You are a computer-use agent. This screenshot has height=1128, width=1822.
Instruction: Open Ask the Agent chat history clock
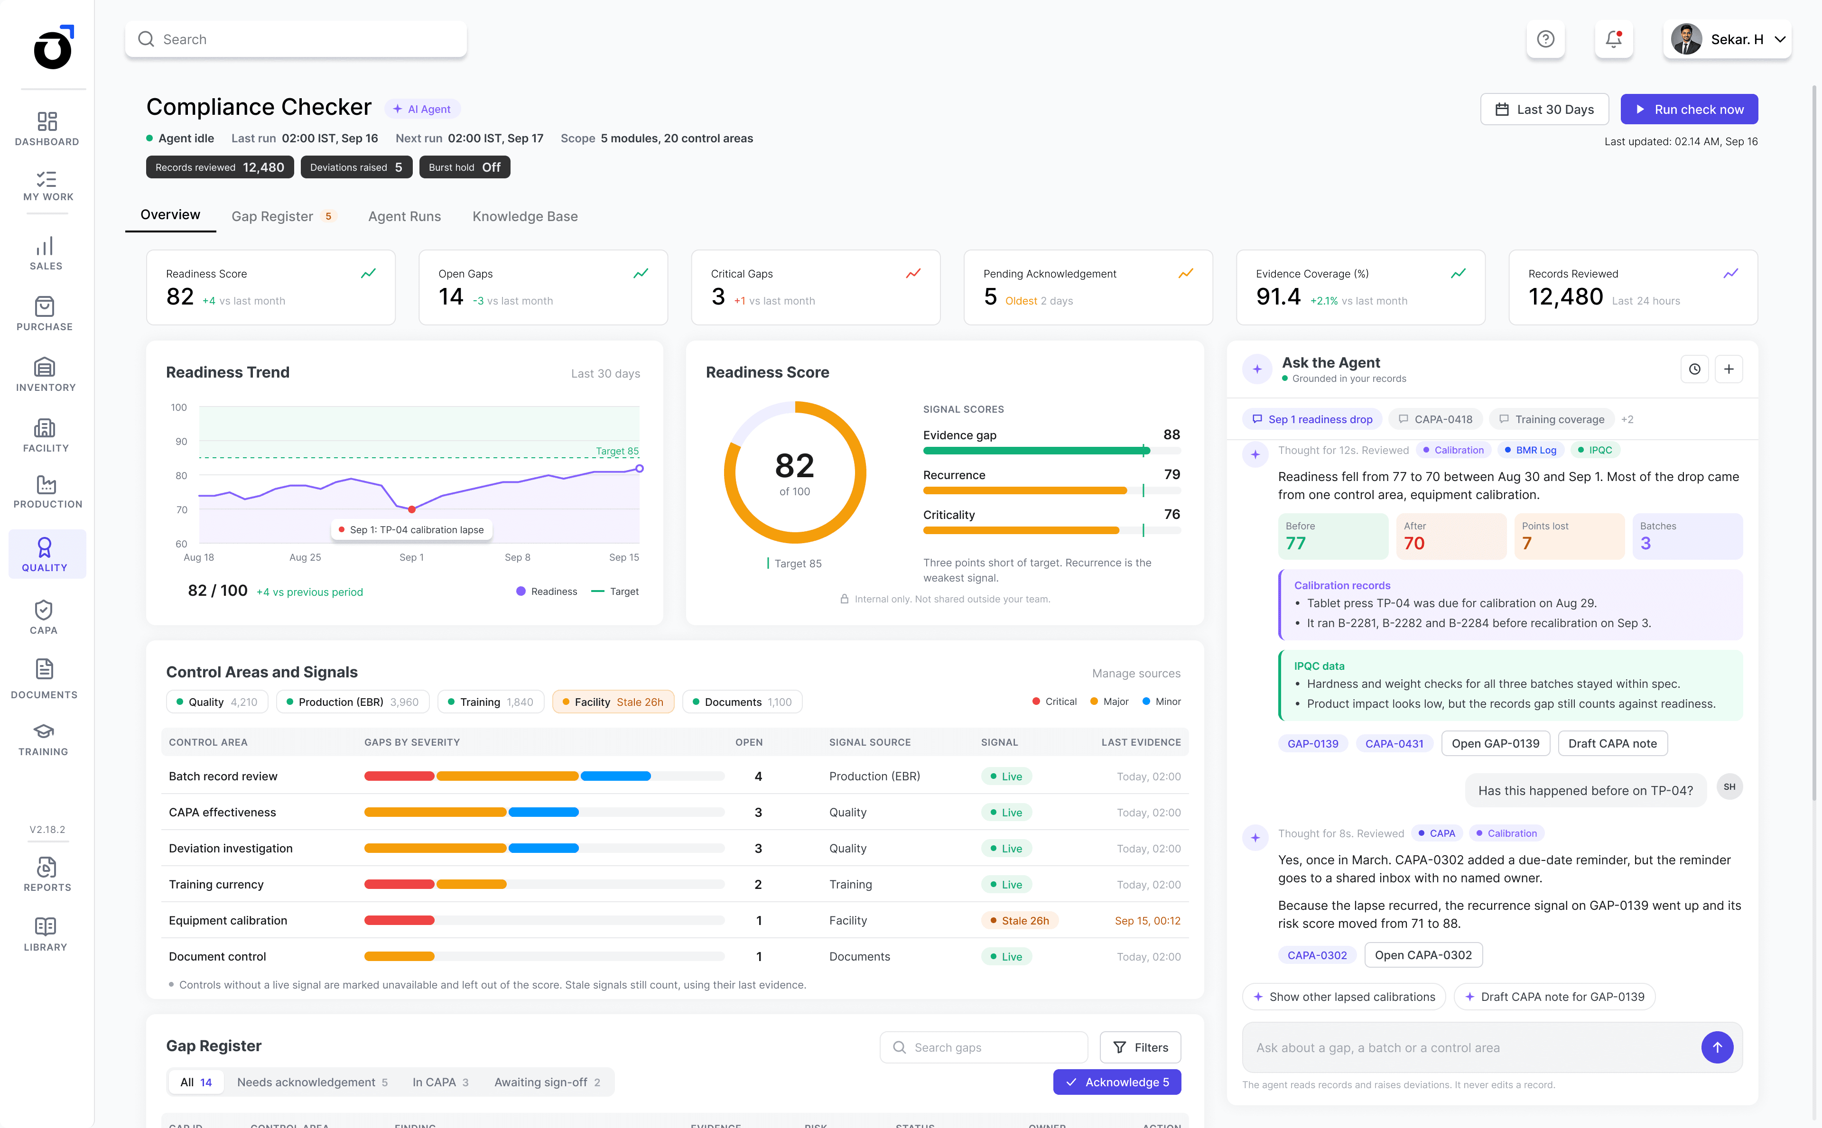[1694, 369]
